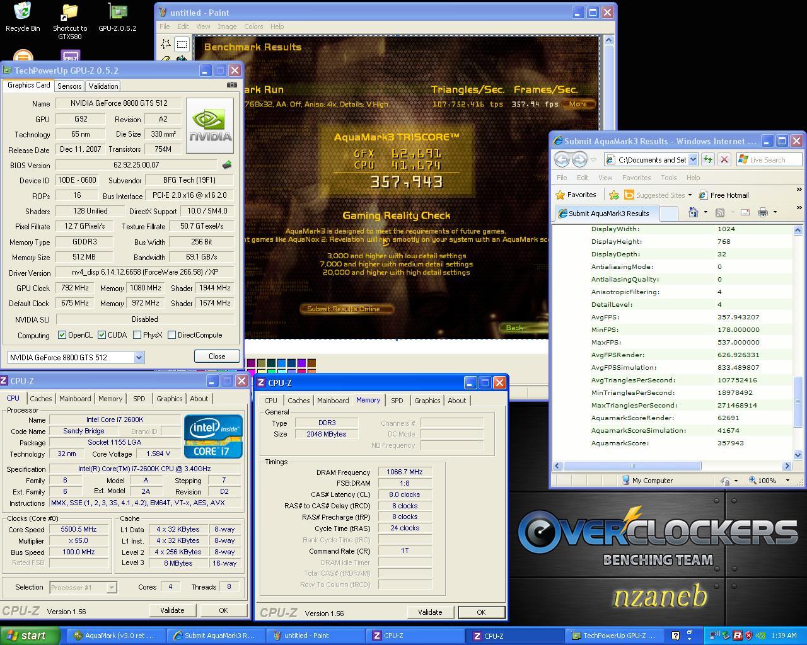The width and height of the screenshot is (807, 645).
Task: Pick the brown swatch in Paint palette
Action: (x=311, y=363)
